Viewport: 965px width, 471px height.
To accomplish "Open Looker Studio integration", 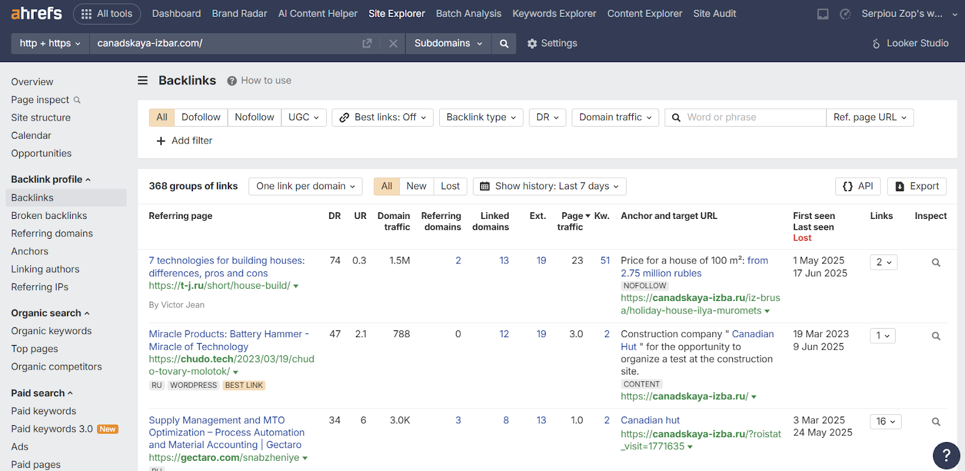I will (x=910, y=43).
